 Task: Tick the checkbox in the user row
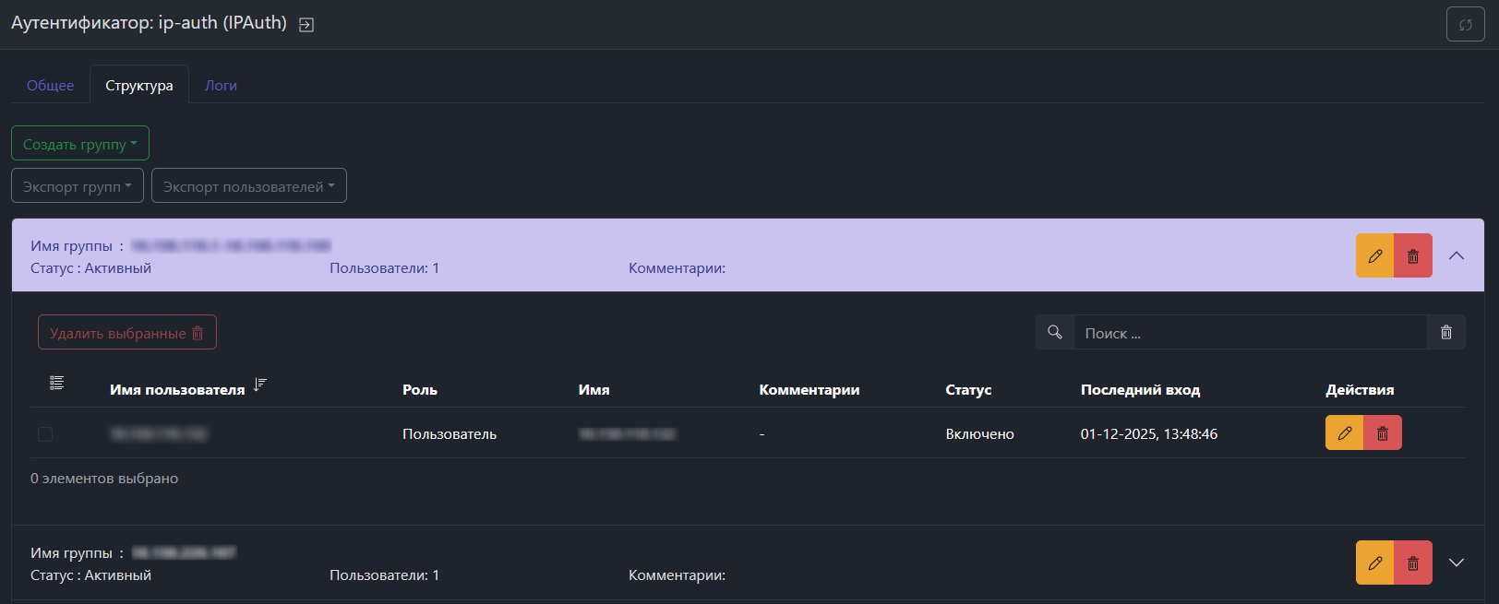click(x=45, y=433)
